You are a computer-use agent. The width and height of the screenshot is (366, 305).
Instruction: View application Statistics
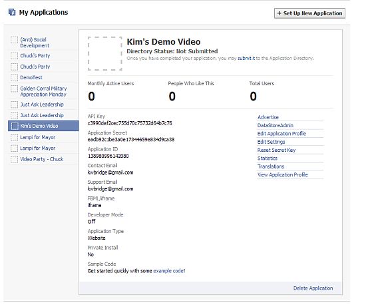pyautogui.click(x=268, y=158)
